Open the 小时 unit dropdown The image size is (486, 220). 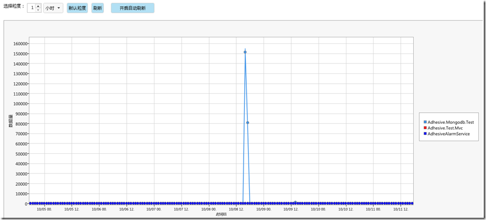(53, 8)
